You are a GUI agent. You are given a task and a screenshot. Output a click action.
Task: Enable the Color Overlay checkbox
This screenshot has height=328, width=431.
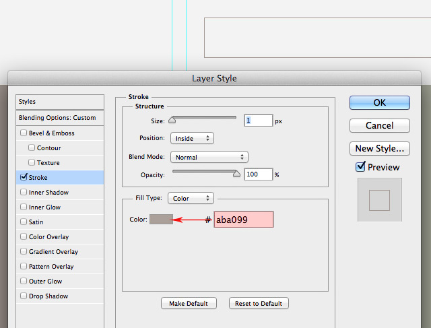click(x=24, y=236)
